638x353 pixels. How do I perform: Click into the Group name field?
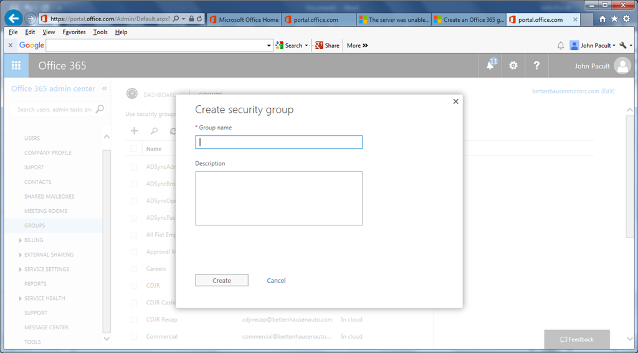pos(279,142)
